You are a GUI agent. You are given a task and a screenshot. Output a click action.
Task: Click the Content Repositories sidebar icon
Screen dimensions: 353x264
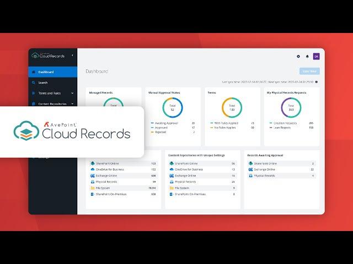[34, 104]
